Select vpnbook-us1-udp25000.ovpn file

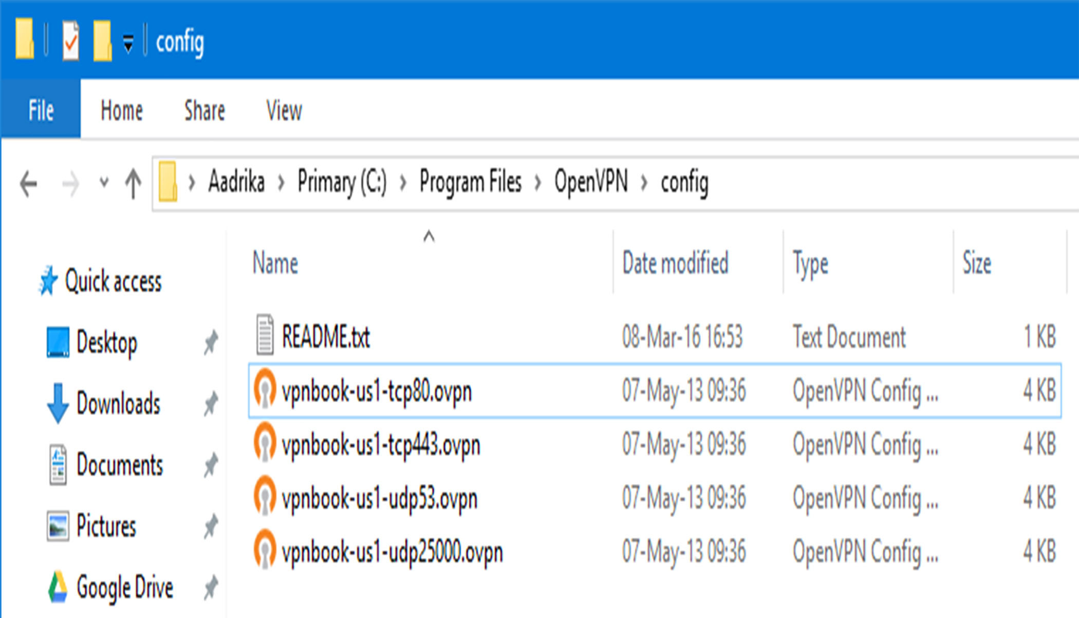click(393, 553)
